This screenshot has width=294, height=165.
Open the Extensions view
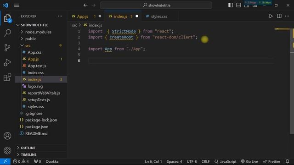pyautogui.click(x=7, y=77)
